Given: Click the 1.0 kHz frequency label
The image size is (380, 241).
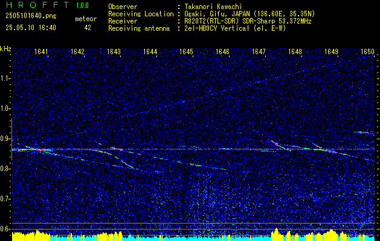Looking at the screenshot, I should point(4,109).
